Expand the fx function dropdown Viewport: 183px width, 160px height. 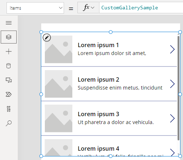click(88, 8)
